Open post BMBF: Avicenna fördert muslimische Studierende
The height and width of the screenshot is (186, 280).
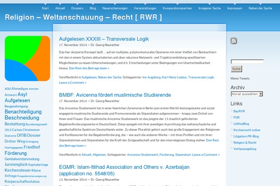[115, 95]
